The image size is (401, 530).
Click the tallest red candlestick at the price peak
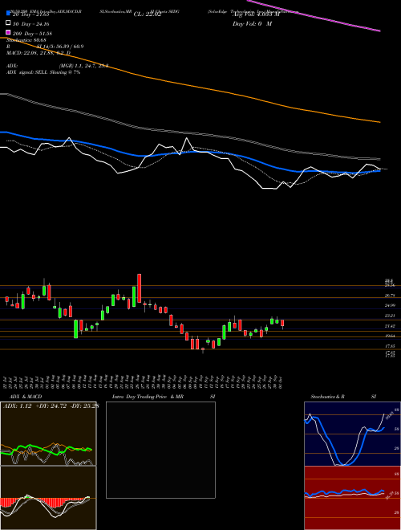click(x=139, y=288)
